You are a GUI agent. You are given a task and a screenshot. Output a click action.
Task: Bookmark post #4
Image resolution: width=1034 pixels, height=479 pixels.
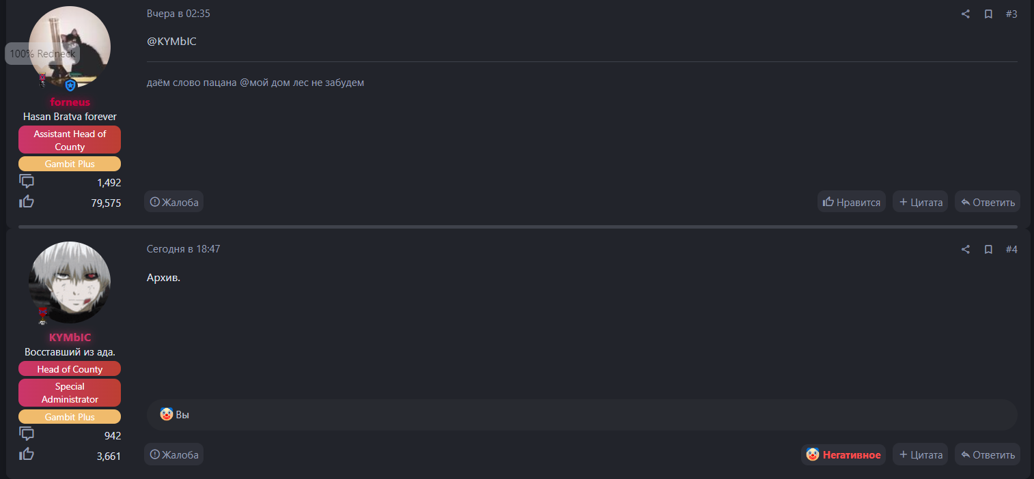coord(988,250)
